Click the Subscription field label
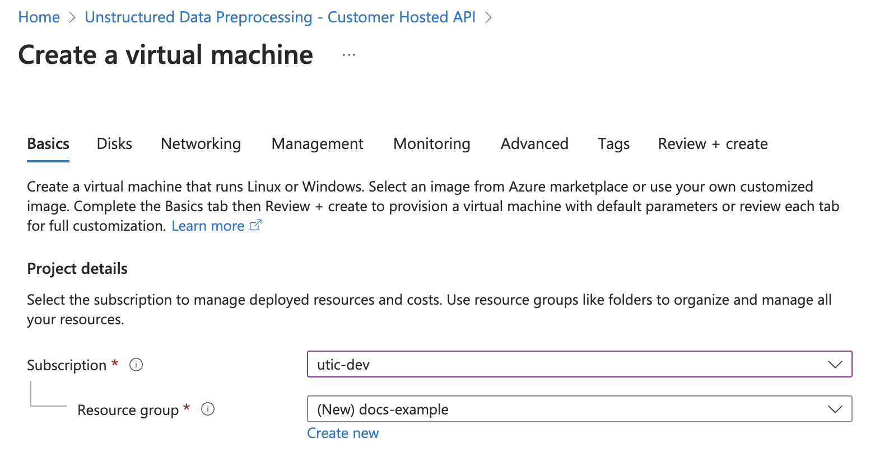 click(x=67, y=365)
